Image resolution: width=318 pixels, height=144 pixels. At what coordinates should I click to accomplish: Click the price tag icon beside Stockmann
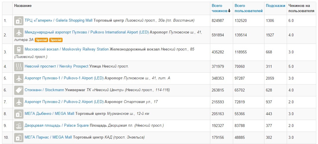(19, 90)
